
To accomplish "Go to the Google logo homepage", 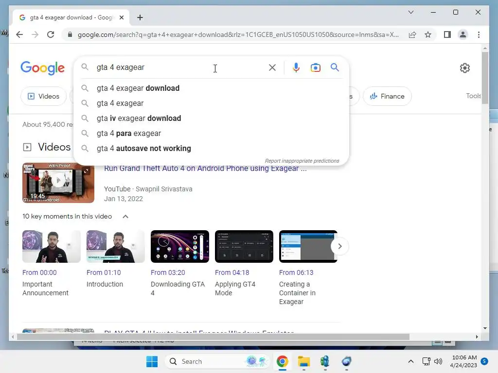I will (43, 68).
